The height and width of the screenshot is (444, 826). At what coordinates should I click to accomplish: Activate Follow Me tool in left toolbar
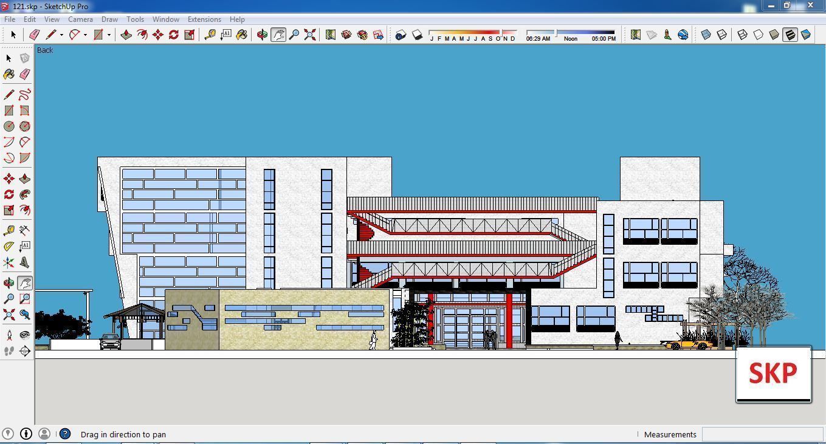pyautogui.click(x=24, y=194)
